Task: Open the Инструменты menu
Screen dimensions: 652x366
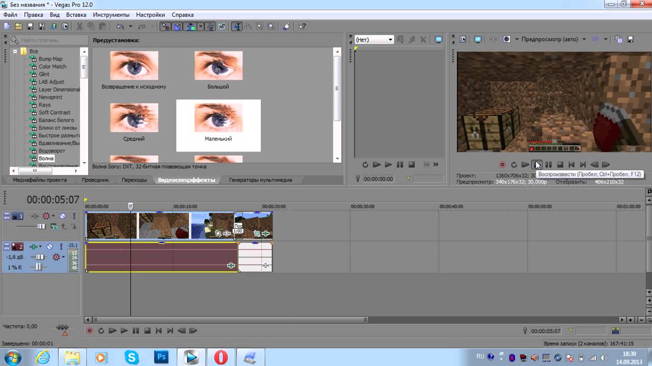Action: click(111, 15)
